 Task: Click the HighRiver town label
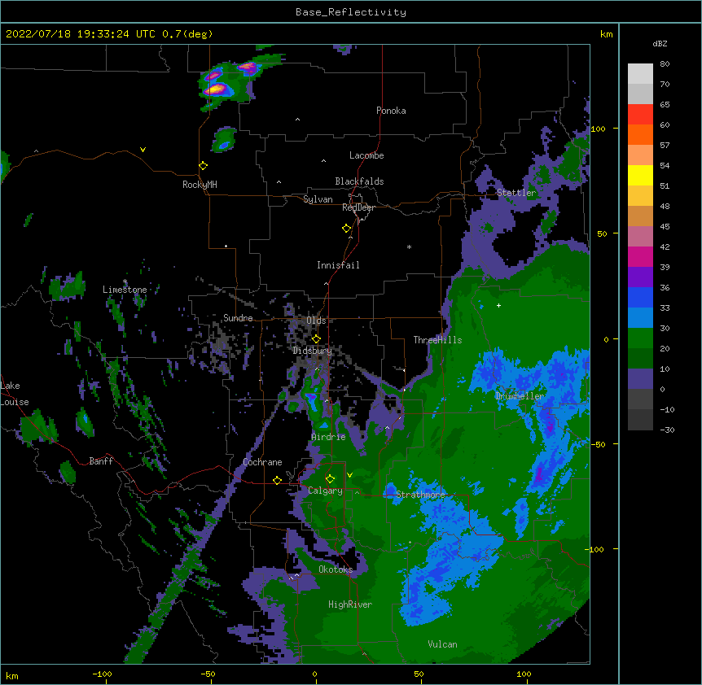(350, 604)
